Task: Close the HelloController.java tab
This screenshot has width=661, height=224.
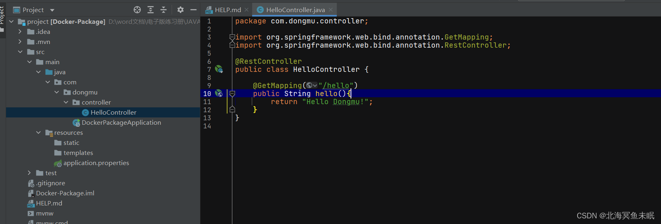Action: pyautogui.click(x=331, y=10)
